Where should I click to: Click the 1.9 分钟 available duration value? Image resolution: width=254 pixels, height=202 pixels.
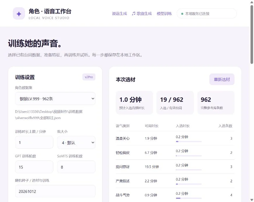[151, 138]
